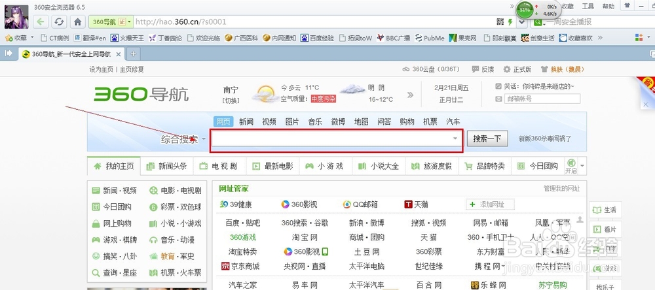Select the 地图 search category tab
The height and width of the screenshot is (290, 655).
tap(362, 121)
